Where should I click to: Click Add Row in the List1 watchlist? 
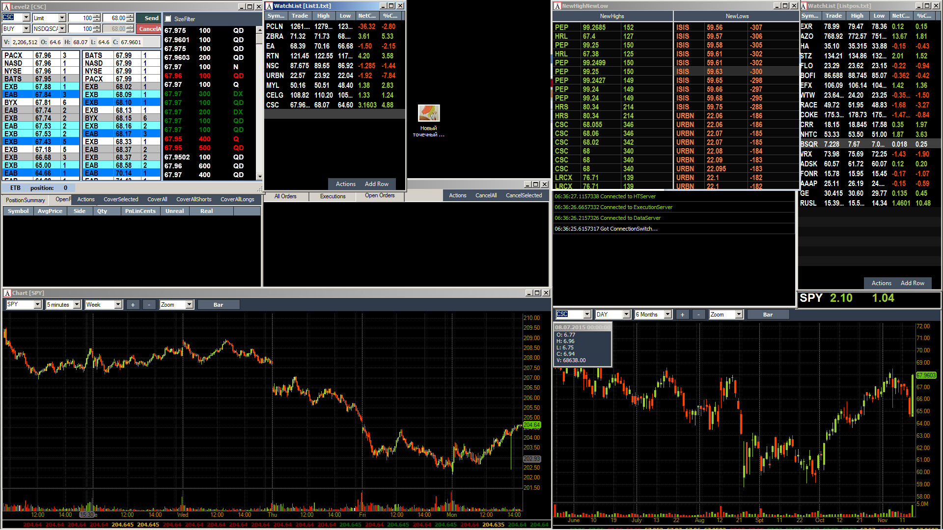tap(376, 184)
